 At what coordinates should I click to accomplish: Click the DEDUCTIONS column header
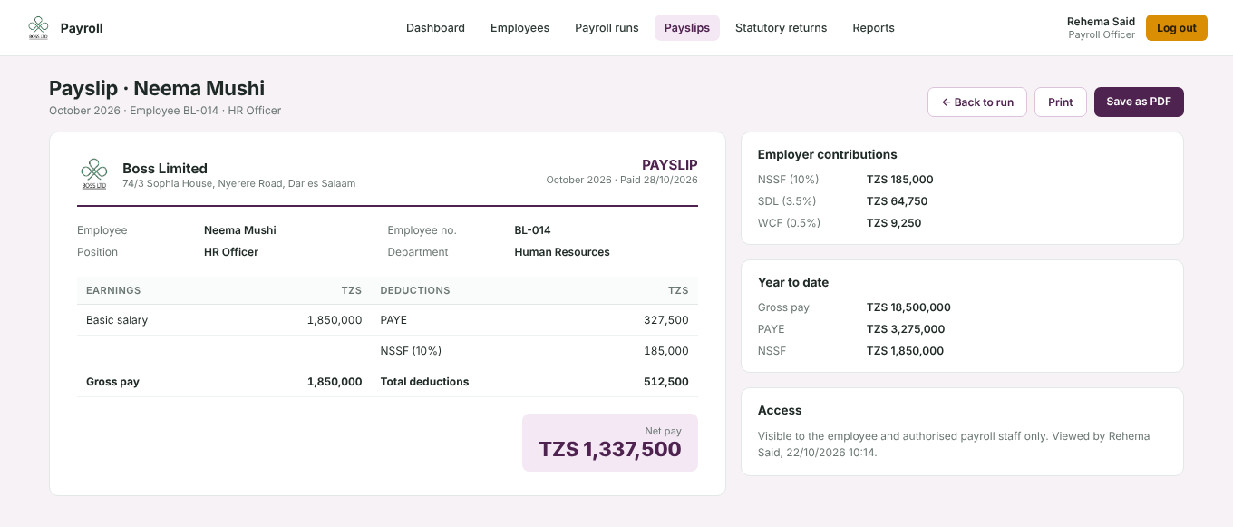click(x=415, y=290)
